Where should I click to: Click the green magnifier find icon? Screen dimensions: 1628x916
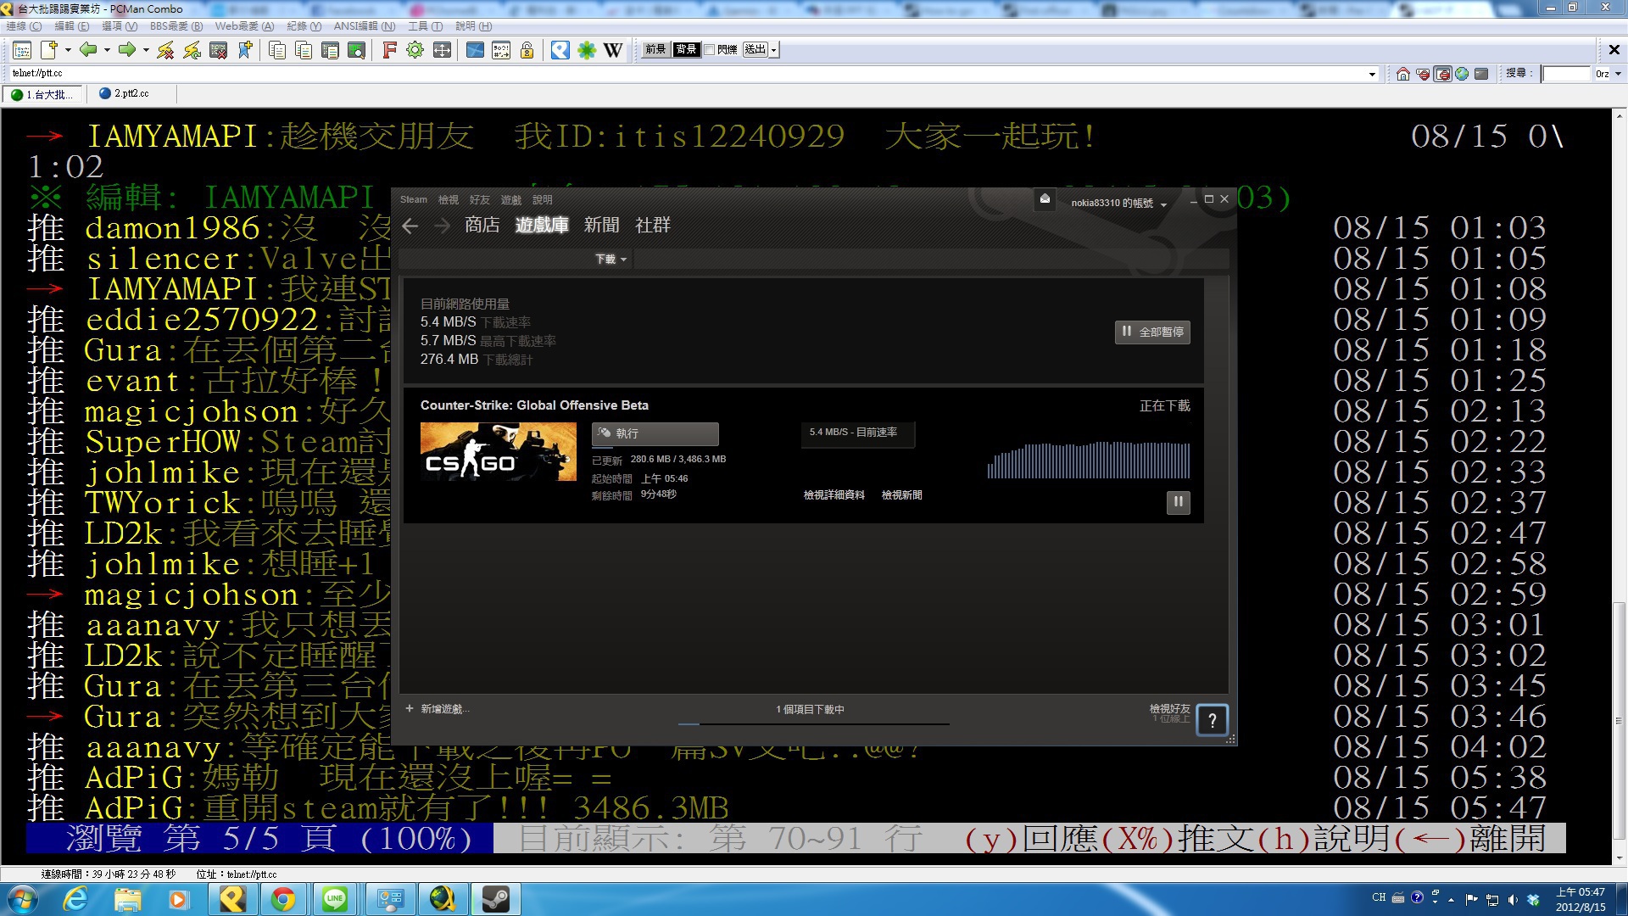pyautogui.click(x=357, y=50)
